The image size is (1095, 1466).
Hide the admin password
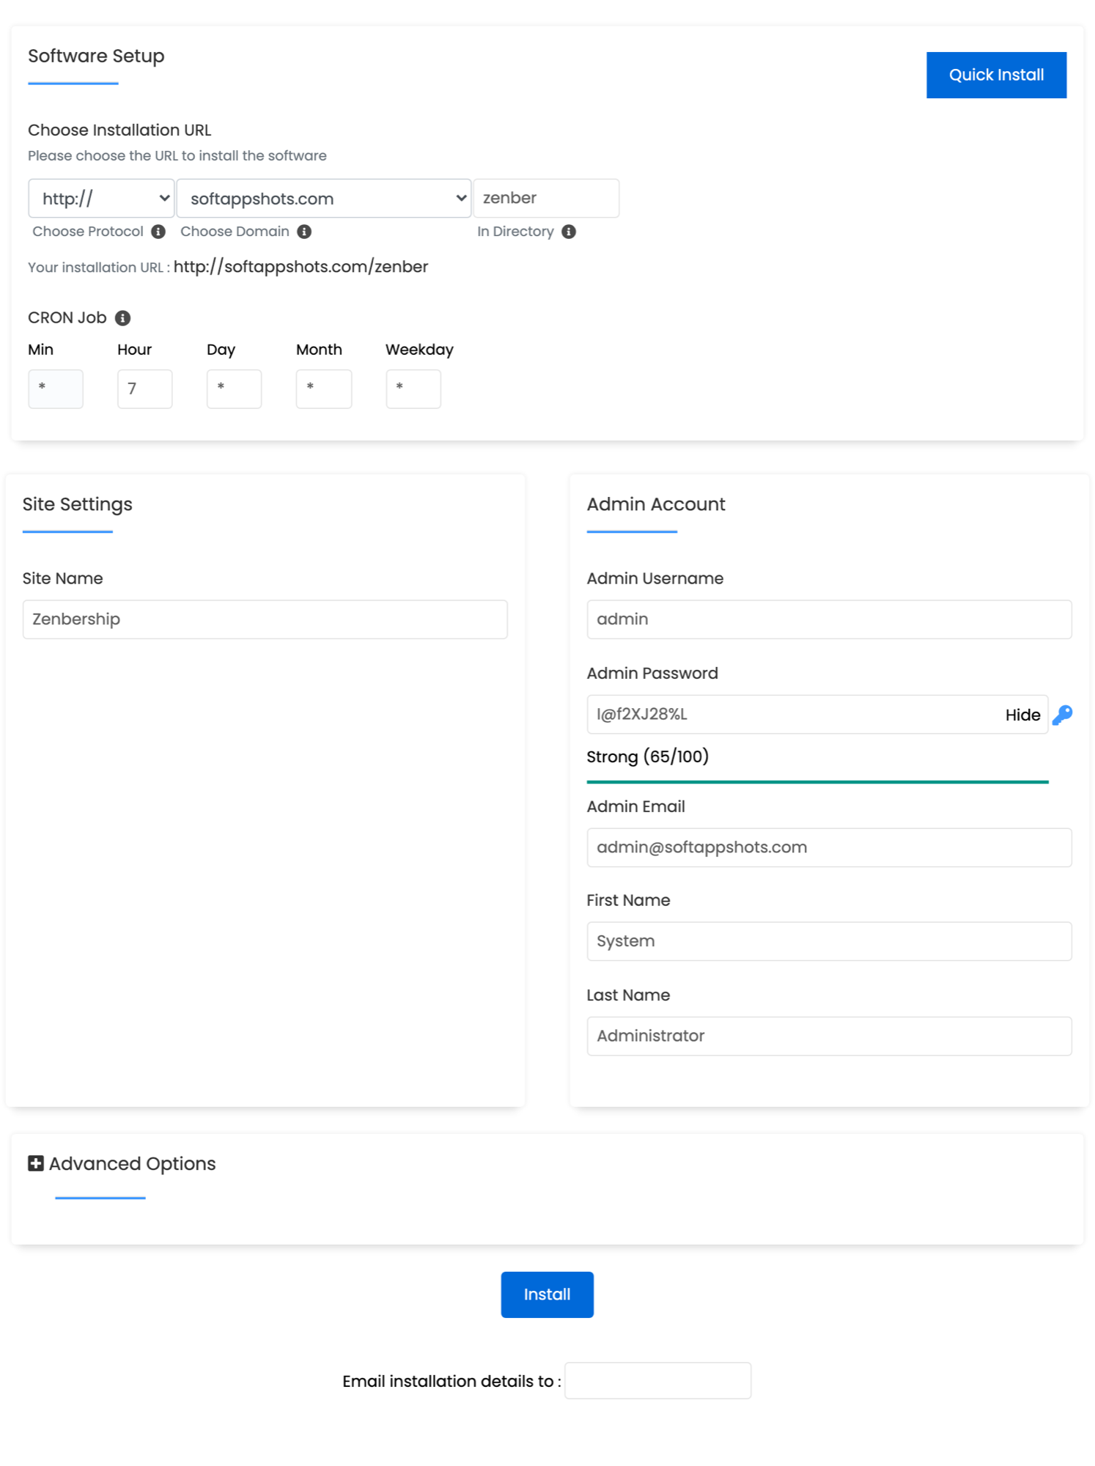[1022, 715]
